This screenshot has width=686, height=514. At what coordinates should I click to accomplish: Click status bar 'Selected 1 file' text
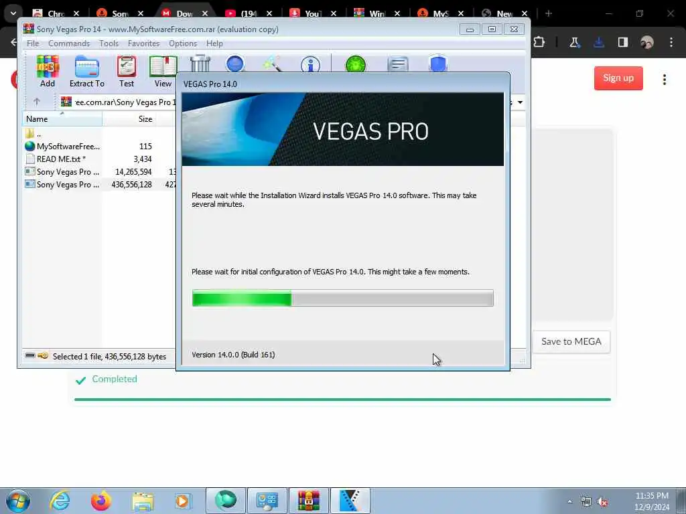[109, 357]
